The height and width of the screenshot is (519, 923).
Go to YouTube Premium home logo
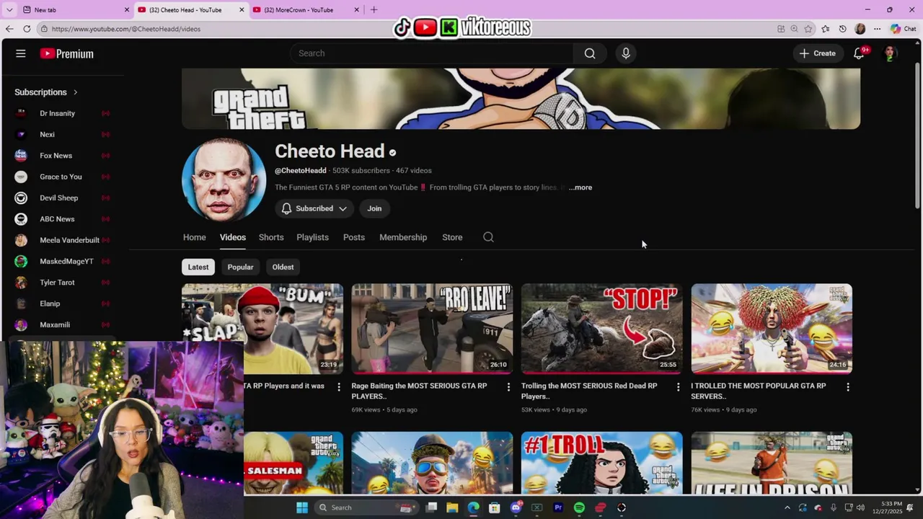(x=67, y=53)
